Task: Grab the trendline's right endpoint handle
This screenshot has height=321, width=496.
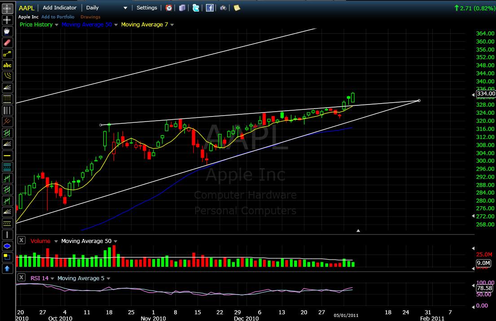Action: pyautogui.click(x=419, y=100)
